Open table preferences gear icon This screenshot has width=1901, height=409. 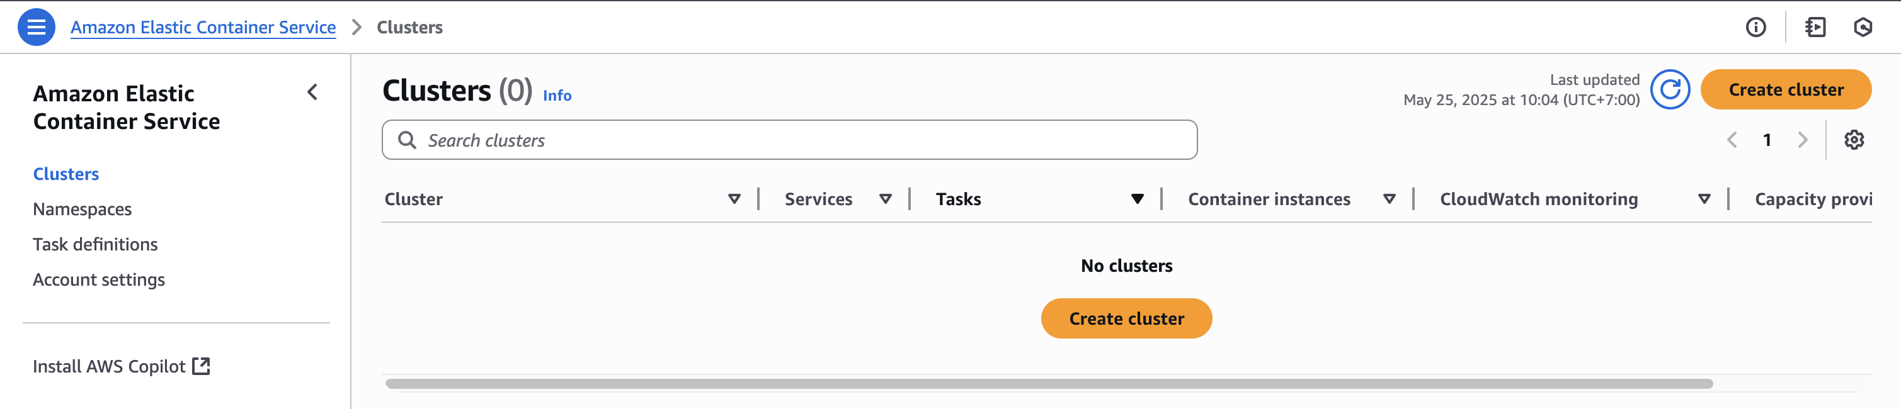pos(1854,140)
